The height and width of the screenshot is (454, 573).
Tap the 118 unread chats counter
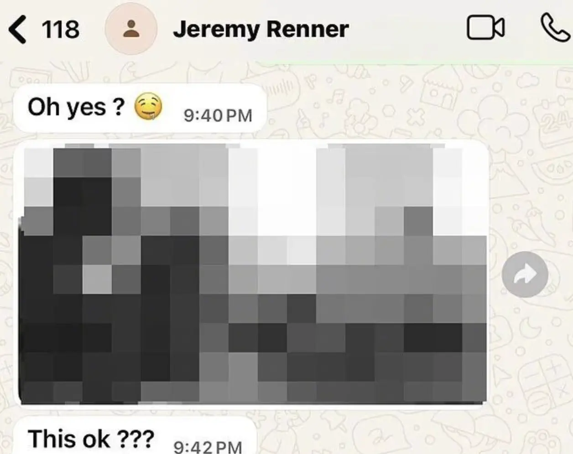[60, 29]
